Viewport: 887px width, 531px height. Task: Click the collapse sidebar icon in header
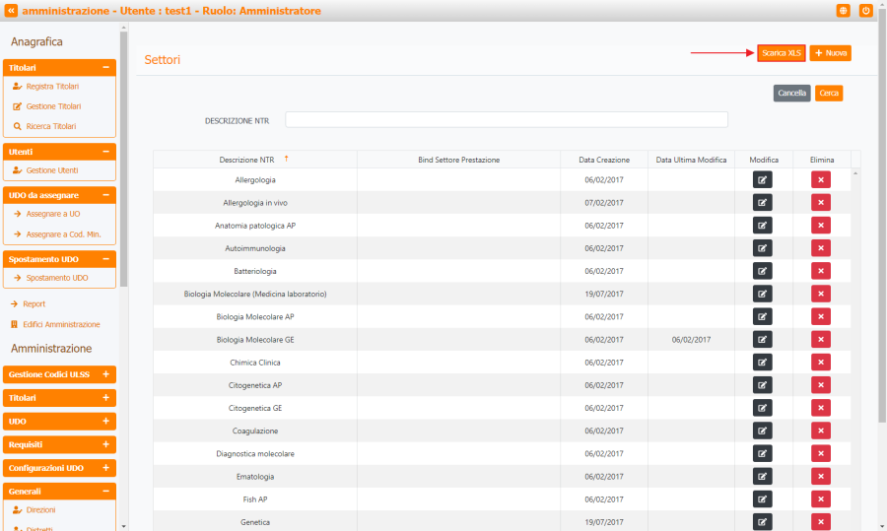coord(11,11)
